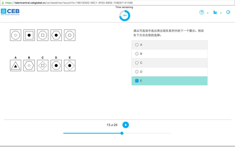Viewport: 235px width, 147px height.
Task: Click answer figure A with black triangle
Action: point(16,66)
